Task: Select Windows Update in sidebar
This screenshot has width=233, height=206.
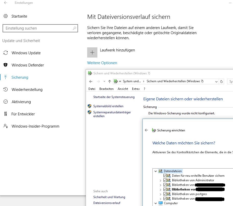Action: pyautogui.click(x=26, y=53)
